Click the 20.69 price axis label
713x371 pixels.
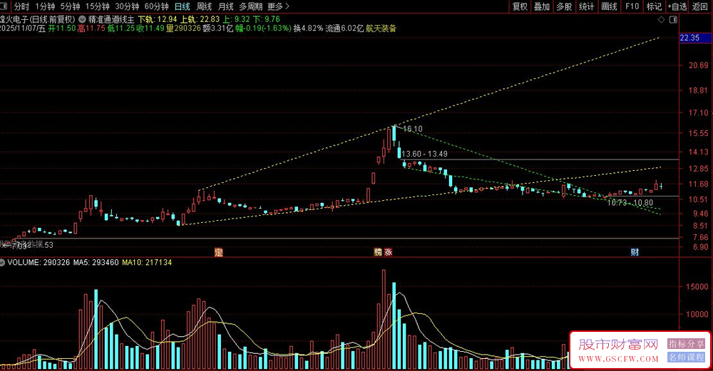point(698,66)
